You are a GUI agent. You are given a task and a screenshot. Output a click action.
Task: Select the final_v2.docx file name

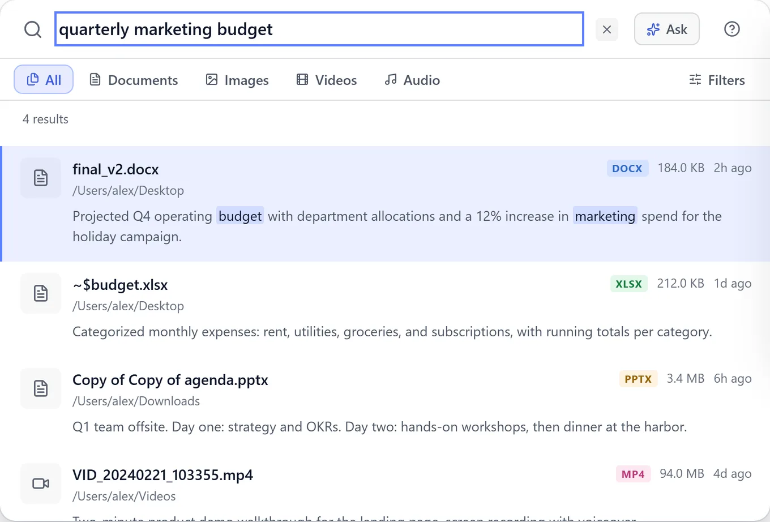pyautogui.click(x=115, y=169)
